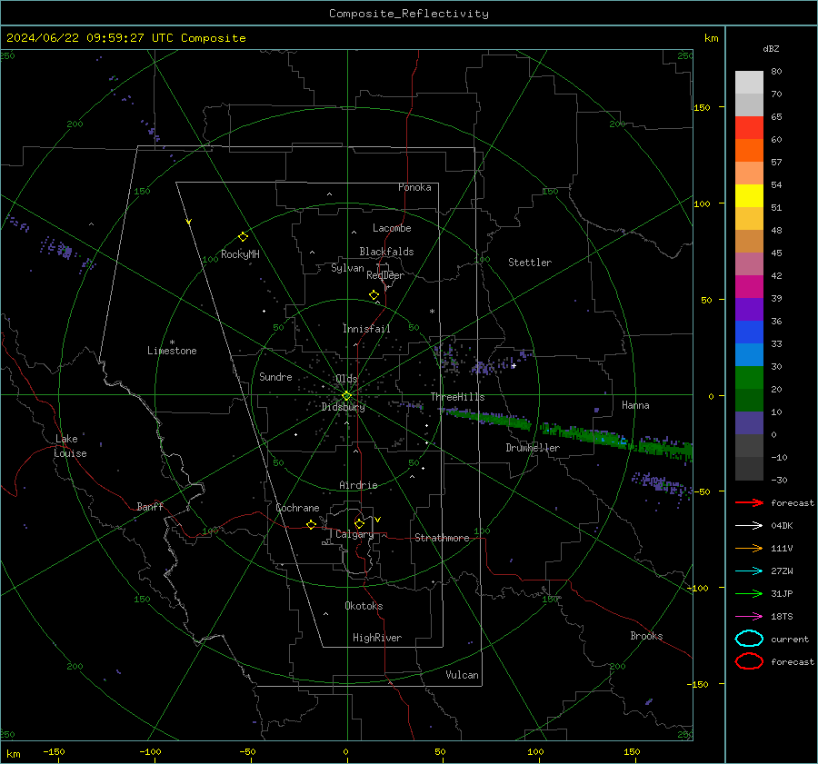Click the Vulcan city label
818x764 pixels.
462,675
